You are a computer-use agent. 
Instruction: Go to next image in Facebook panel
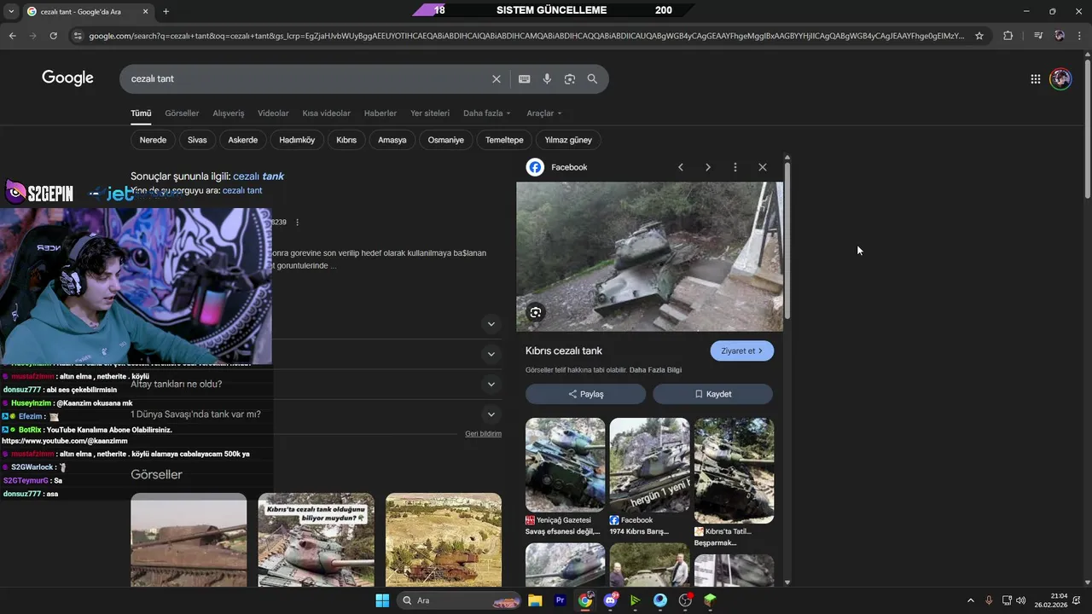[x=708, y=167]
